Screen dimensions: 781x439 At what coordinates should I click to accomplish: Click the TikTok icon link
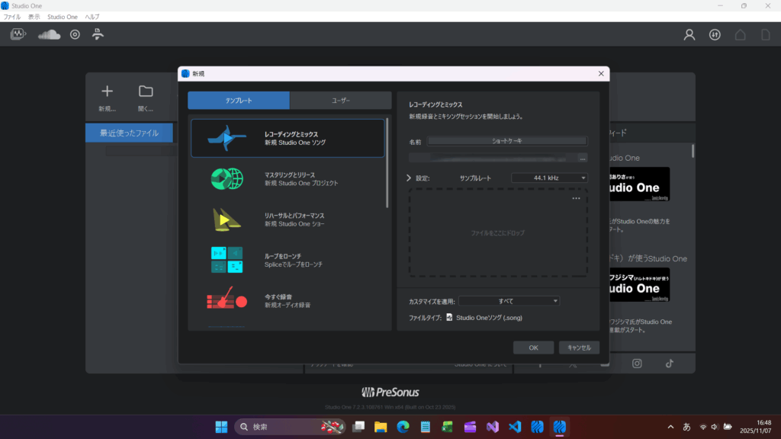pos(669,364)
